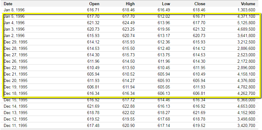Click the Dec 13, 1995 close 621.69
This screenshot has height=130, width=262.
coord(199,113)
